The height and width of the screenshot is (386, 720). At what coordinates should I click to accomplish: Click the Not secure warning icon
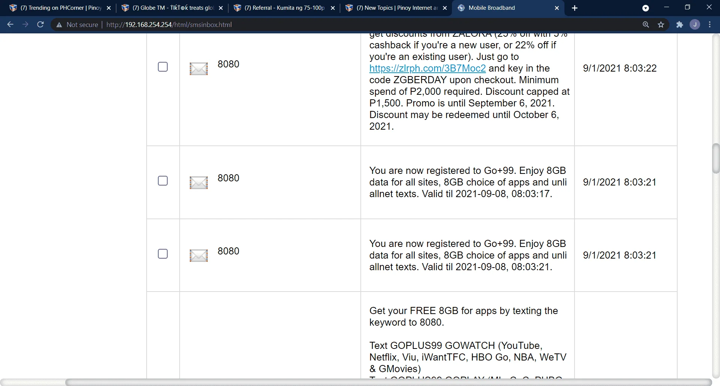59,25
